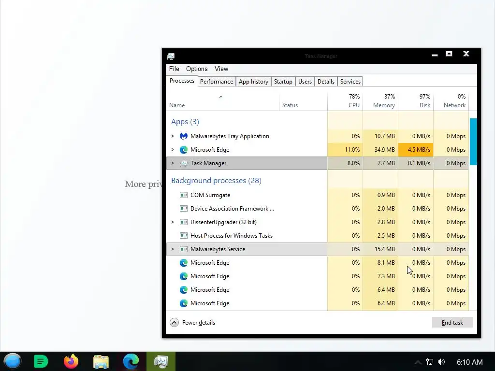The height and width of the screenshot is (371, 495).
Task: Sort processes by Memory column
Action: coord(380,101)
